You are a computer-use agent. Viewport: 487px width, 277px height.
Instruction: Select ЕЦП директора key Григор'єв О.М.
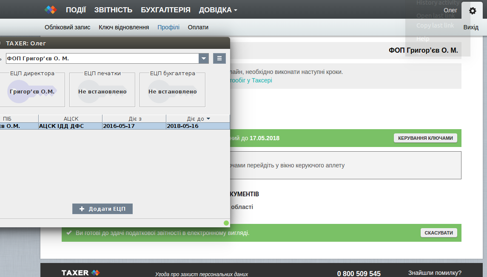coord(32,91)
